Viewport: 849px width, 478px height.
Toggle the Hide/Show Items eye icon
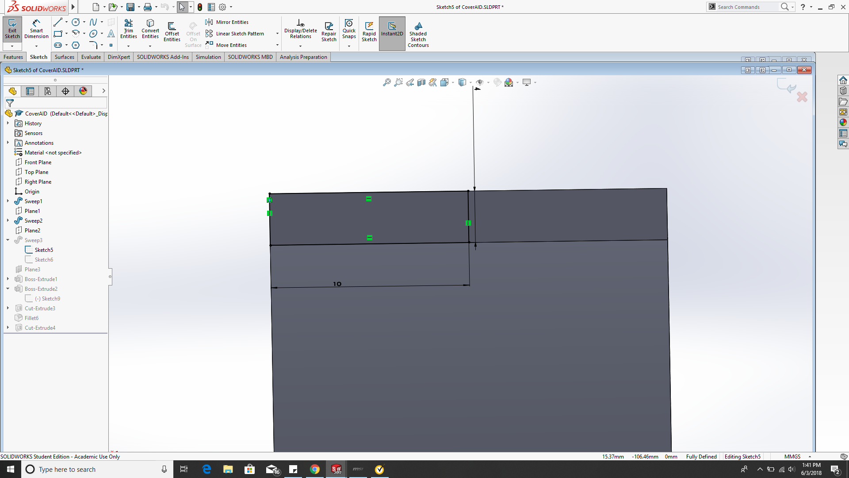pyautogui.click(x=480, y=82)
